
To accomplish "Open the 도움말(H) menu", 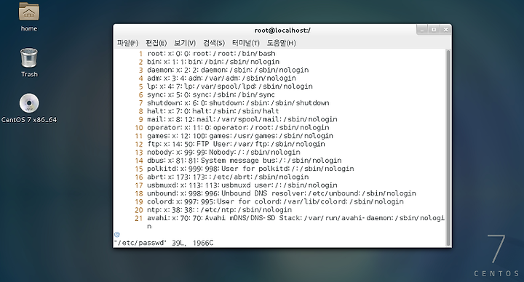I will tap(281, 43).
